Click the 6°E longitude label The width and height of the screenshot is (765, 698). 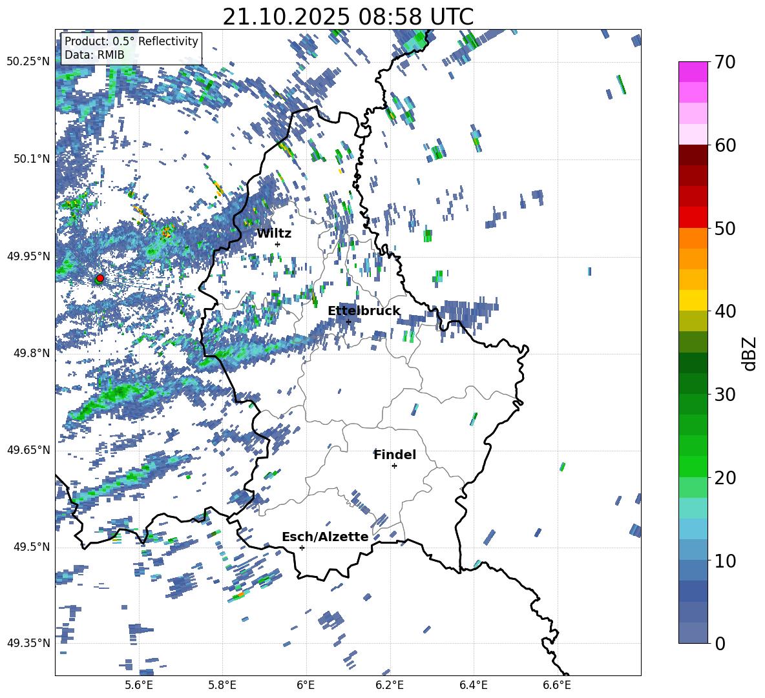click(x=306, y=686)
